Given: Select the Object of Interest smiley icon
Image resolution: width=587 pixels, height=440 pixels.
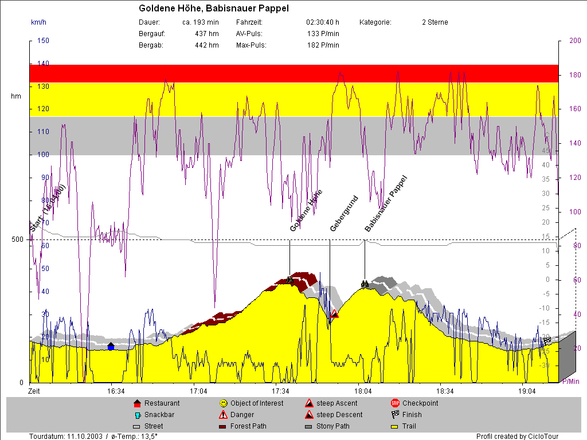Looking at the screenshot, I should point(223,403).
